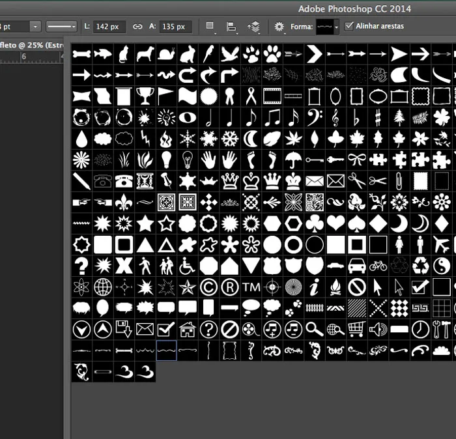Screen dimensions: 456x439
Task: Choose the clock shape
Action: [420, 330]
